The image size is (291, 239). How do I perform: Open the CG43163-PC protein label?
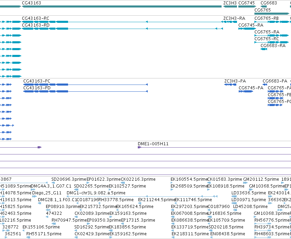click(37, 81)
